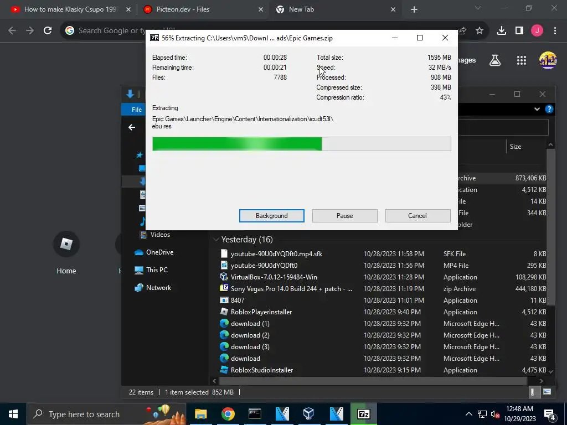Go back in File Explorer

point(132,127)
